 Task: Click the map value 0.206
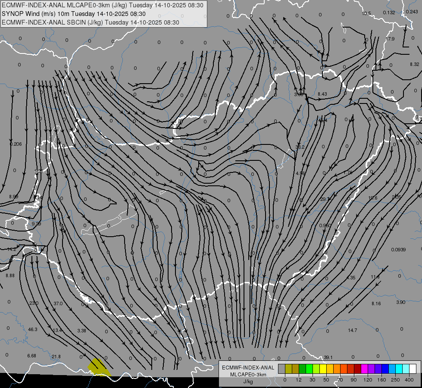[x=16, y=144]
